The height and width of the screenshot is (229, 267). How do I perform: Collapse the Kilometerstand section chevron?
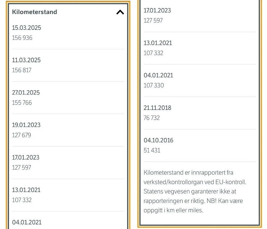tap(120, 12)
